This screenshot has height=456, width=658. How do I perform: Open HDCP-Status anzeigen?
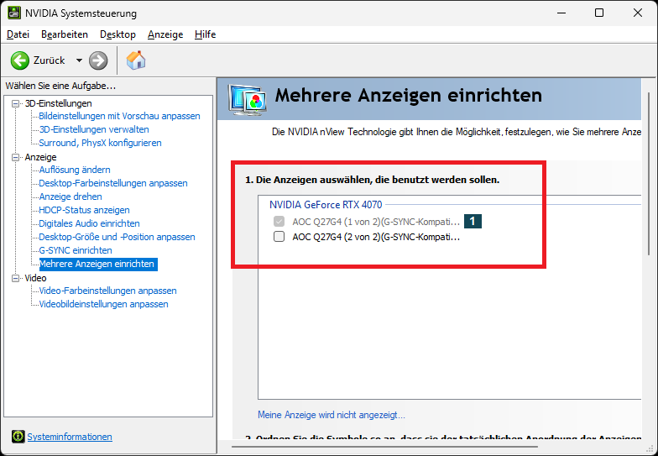84,210
